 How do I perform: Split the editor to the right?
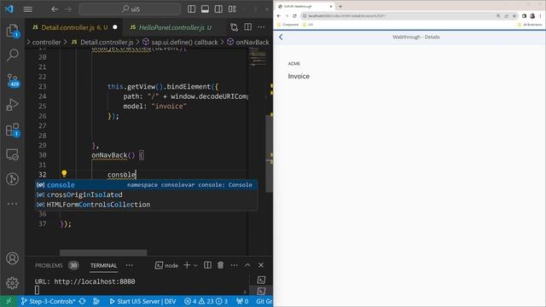click(x=248, y=27)
